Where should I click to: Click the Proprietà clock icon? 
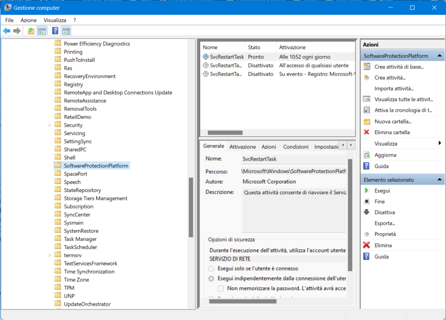point(366,234)
